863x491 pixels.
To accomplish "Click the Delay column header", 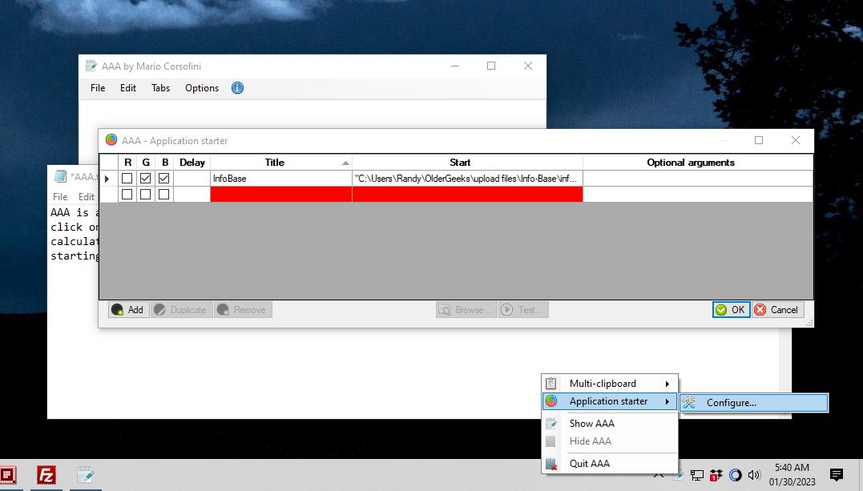I will pyautogui.click(x=192, y=163).
